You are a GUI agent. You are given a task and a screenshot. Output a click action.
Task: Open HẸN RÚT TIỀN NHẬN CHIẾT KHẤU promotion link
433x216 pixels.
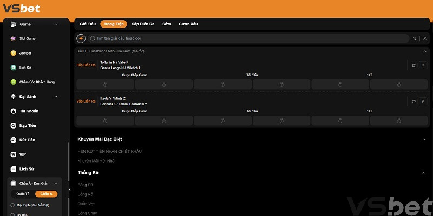pyautogui.click(x=110, y=152)
